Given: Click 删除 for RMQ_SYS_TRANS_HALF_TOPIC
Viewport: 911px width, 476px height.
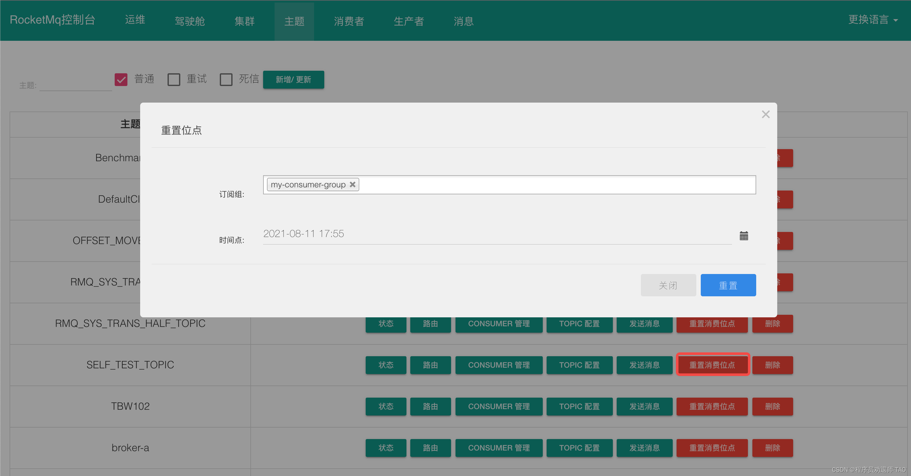Looking at the screenshot, I should tap(772, 324).
